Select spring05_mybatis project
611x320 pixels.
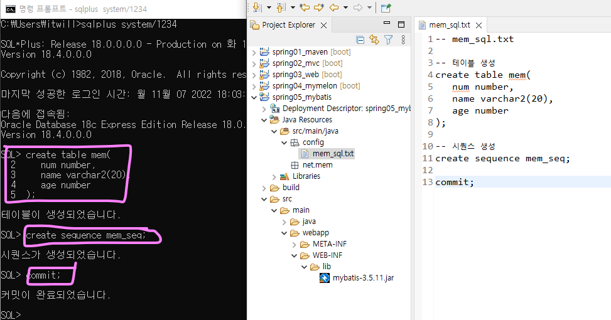coord(296,97)
